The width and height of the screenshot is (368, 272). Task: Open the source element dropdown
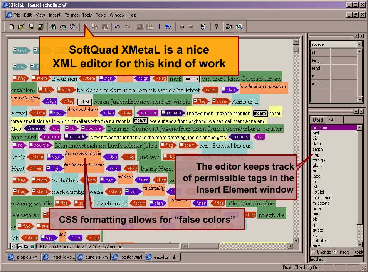[360, 44]
